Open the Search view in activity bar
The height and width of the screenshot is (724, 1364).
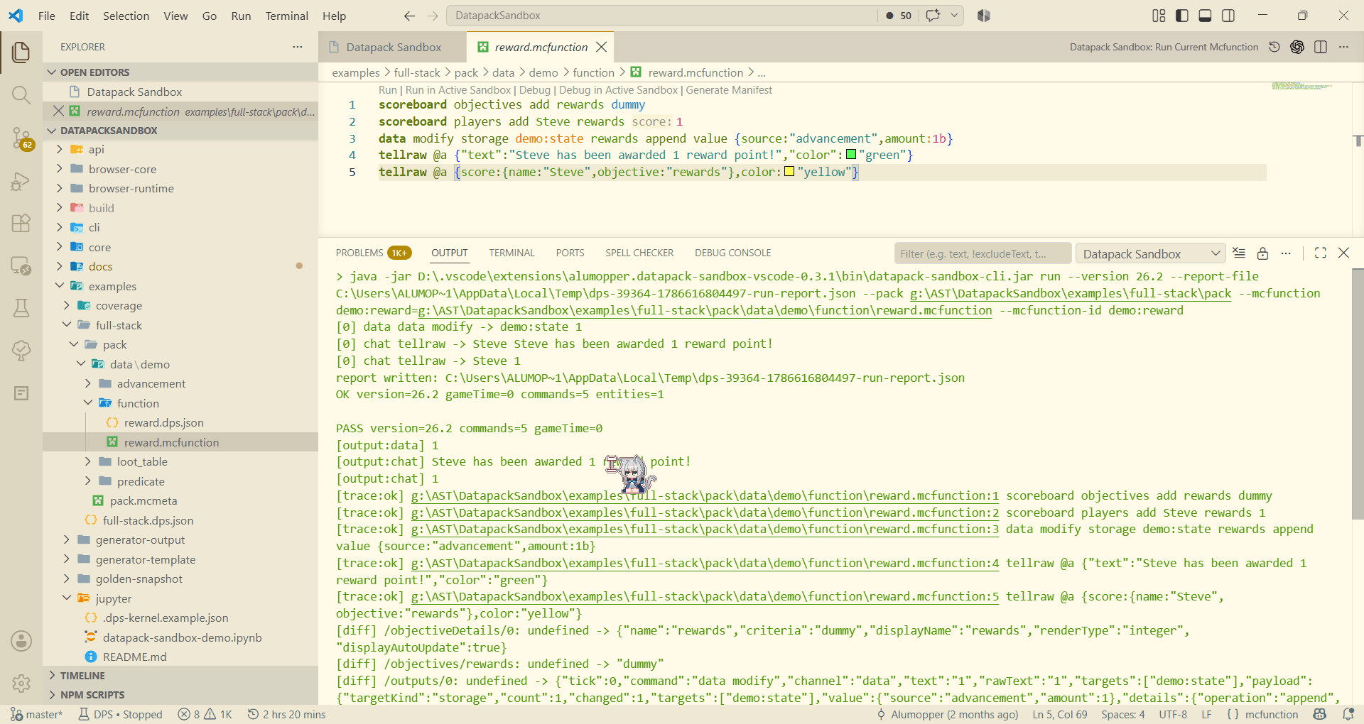(x=21, y=95)
